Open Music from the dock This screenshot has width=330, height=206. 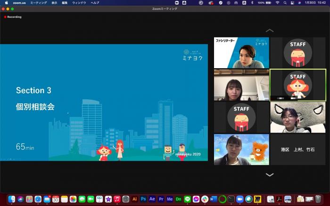click(x=117, y=199)
